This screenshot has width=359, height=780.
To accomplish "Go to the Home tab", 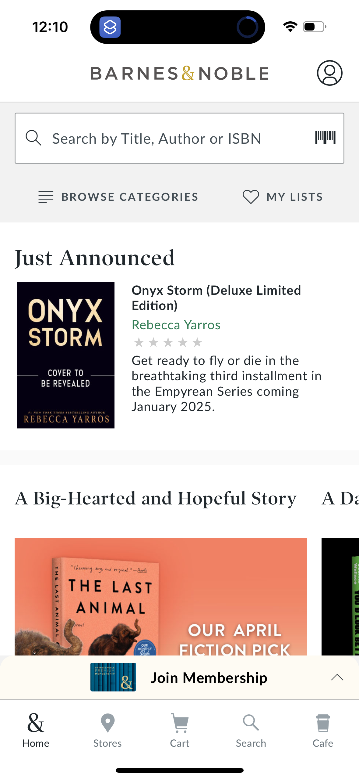I will tap(36, 730).
